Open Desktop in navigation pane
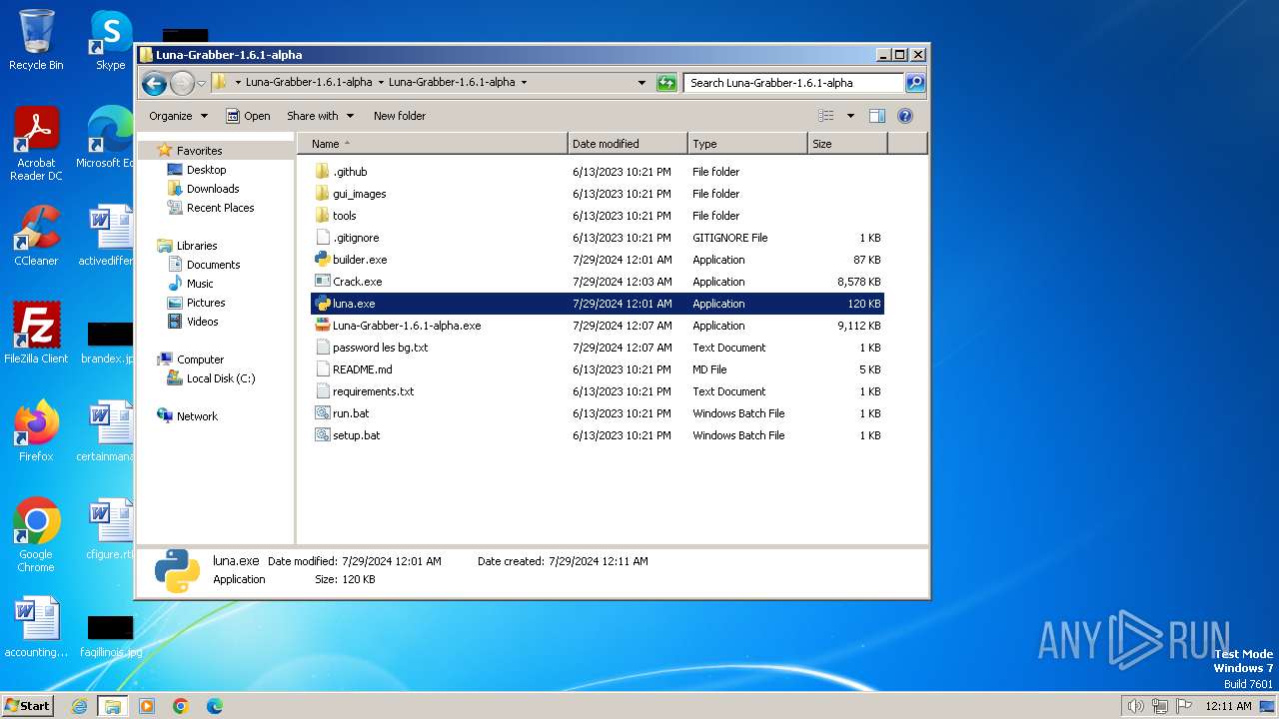The image size is (1279, 719). [x=206, y=170]
